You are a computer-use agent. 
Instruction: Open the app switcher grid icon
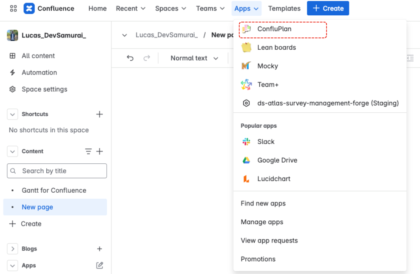click(x=13, y=9)
